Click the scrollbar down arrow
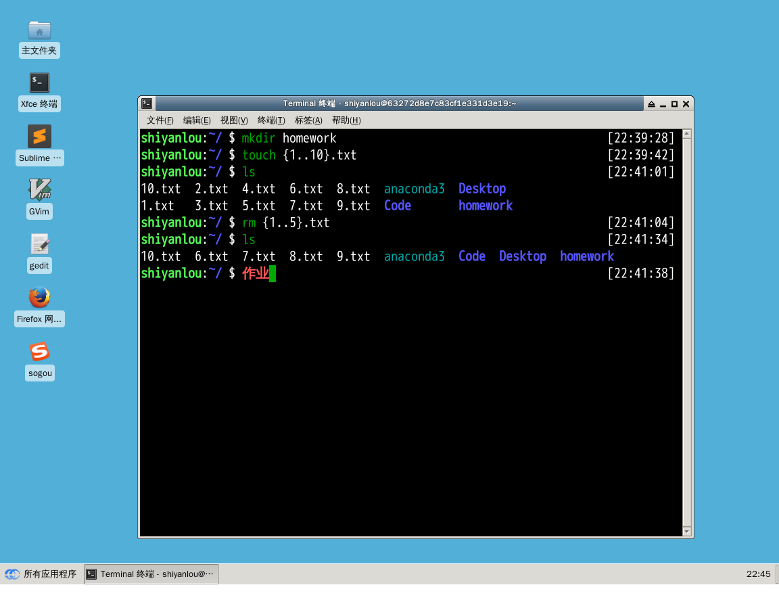This screenshot has height=606, width=779. [686, 531]
